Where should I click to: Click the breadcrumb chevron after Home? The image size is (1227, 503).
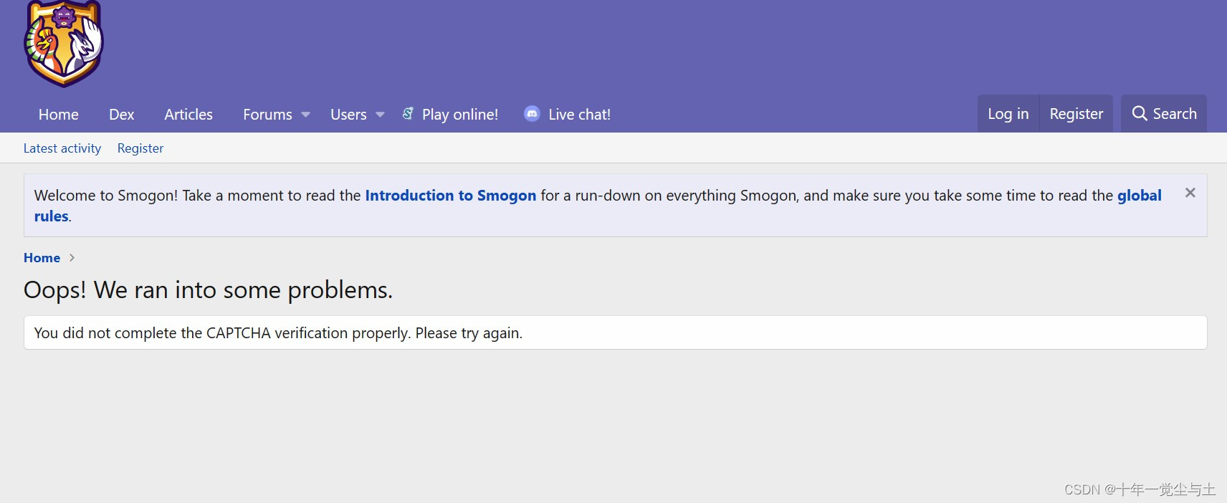tap(72, 258)
